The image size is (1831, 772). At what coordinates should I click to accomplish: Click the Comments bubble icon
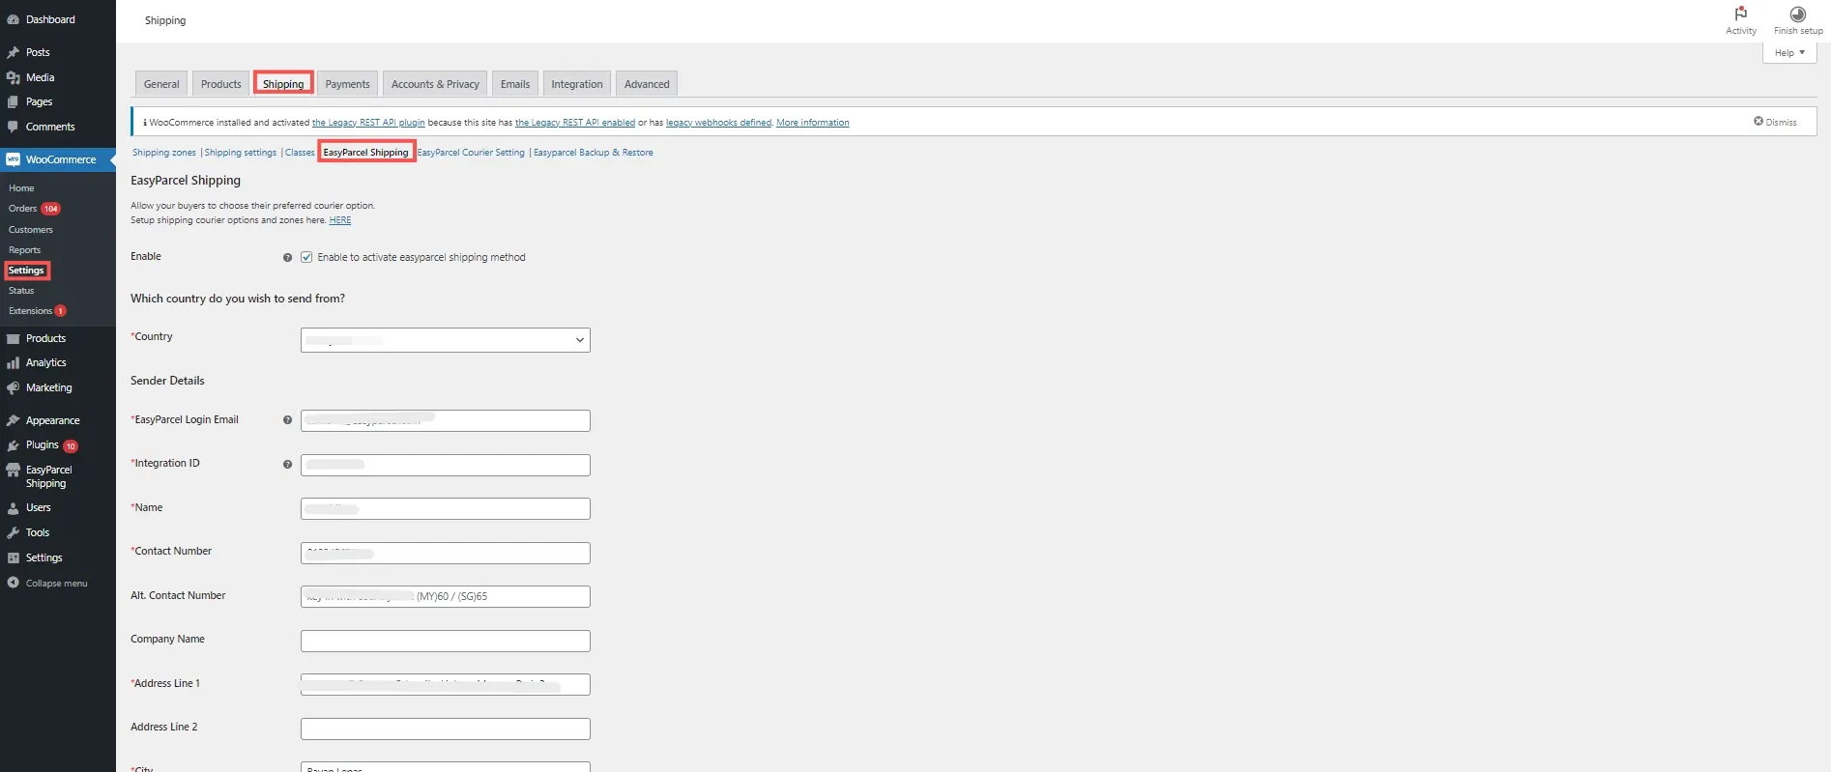(x=13, y=127)
